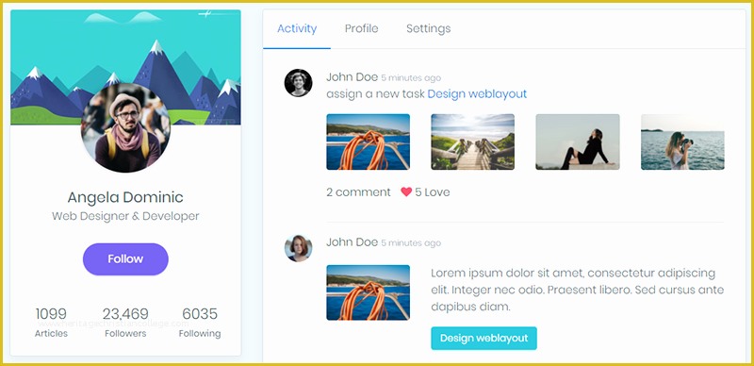Open the rope boat photo beside Lorem ipsum text

tap(368, 292)
